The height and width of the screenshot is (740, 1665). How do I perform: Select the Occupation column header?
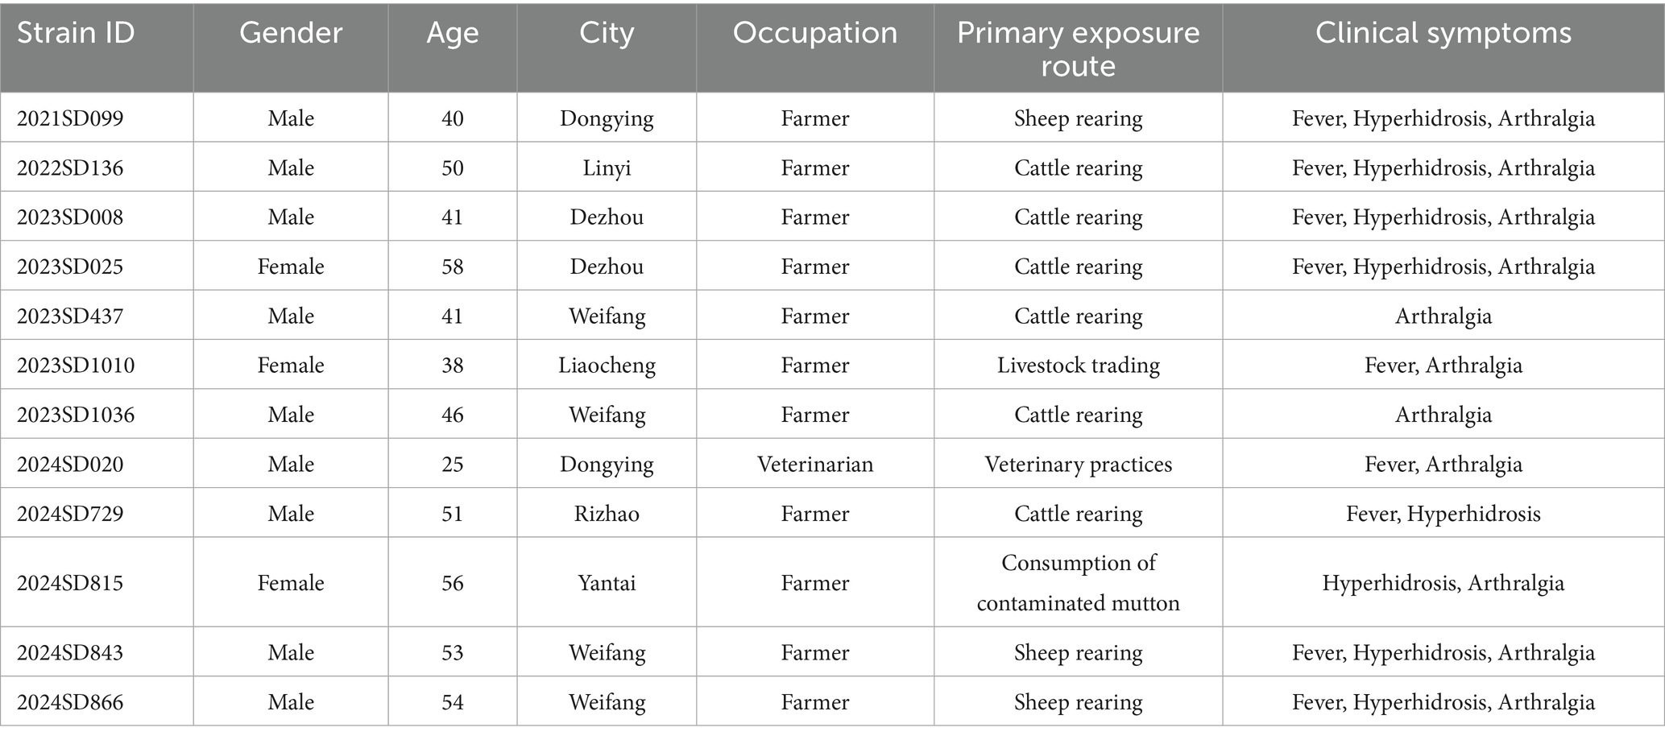click(x=814, y=34)
